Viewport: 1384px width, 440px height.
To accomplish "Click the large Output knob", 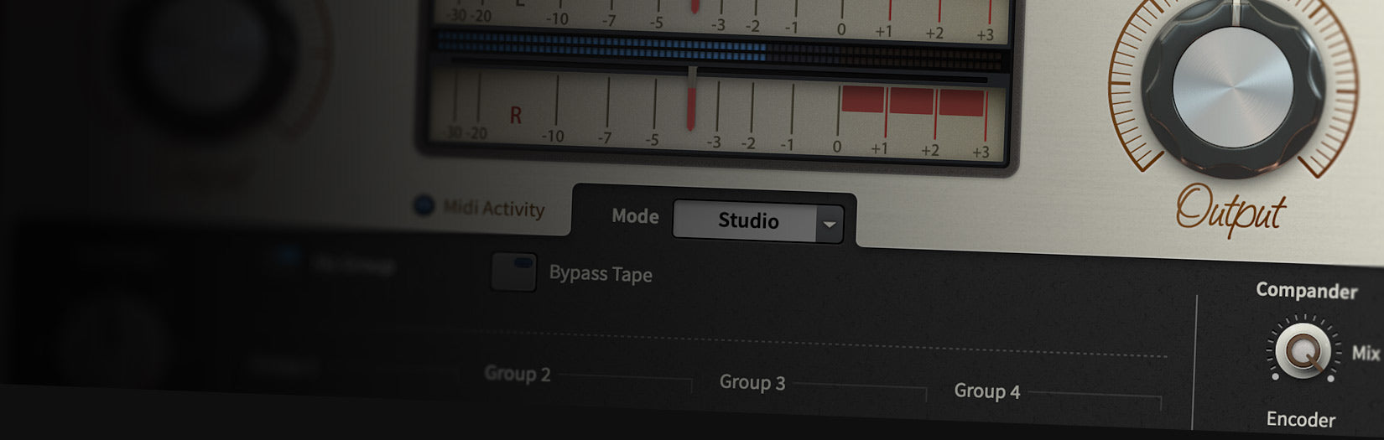I will 1233,87.
